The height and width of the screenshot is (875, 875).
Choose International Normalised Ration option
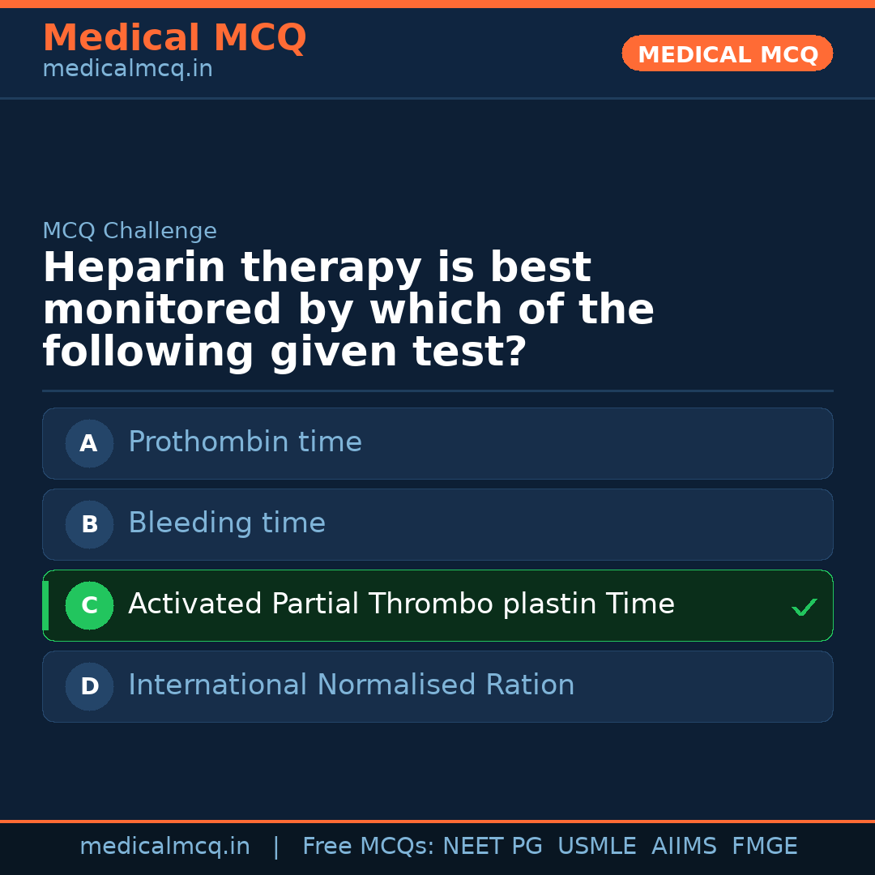coord(351,685)
